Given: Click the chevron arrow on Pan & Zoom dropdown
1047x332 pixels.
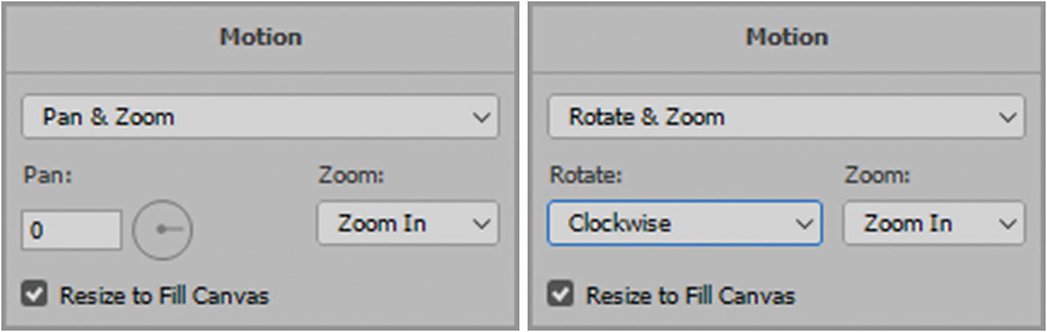Looking at the screenshot, I should coord(482,118).
